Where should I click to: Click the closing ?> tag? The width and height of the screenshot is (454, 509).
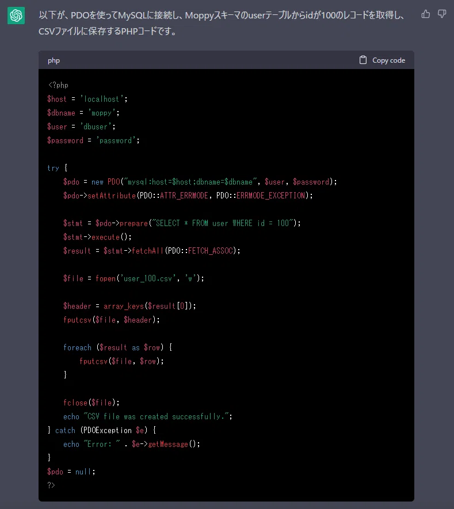tap(51, 485)
